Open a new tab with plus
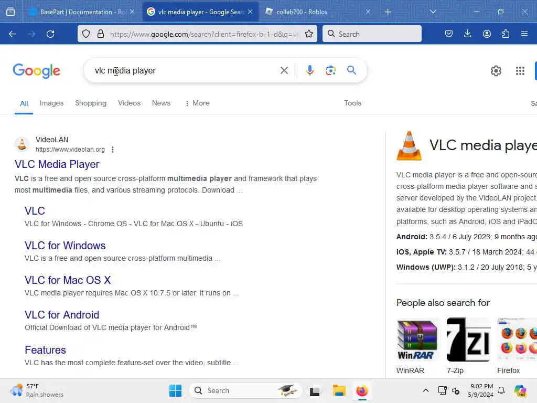This screenshot has width=537, height=403. coord(388,12)
